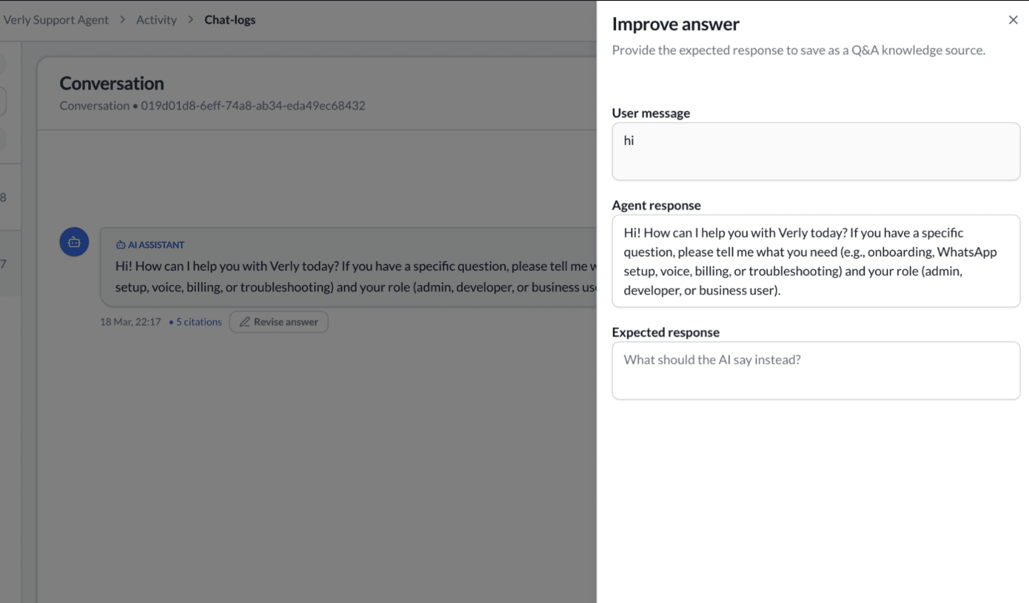Screen dimensions: 1029x603
Task: Go to Verly Support Agent breadcrumb
Action: tap(56, 20)
